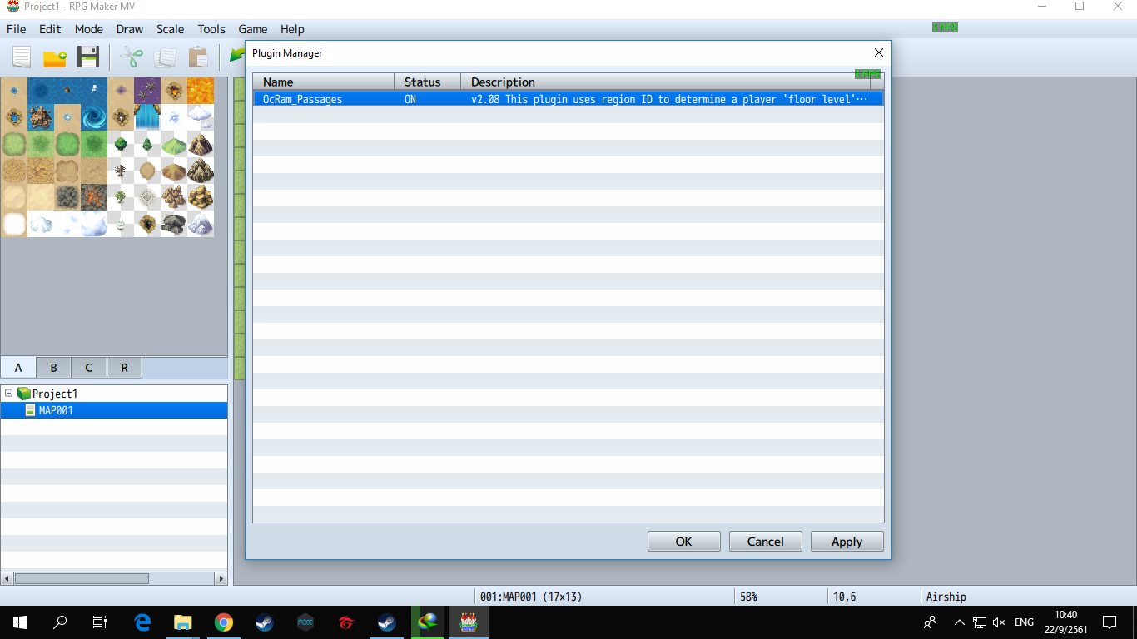Switch to tileset tab A
This screenshot has height=639, width=1137.
(x=18, y=368)
